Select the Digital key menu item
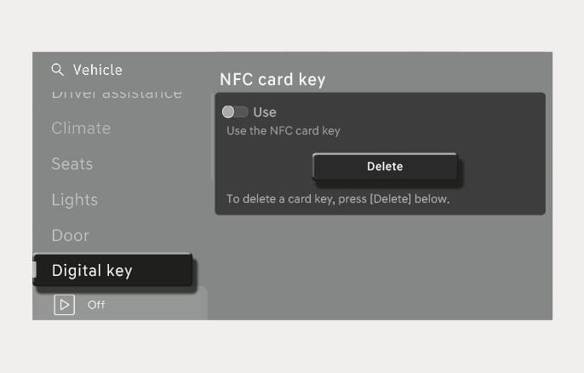The width and height of the screenshot is (584, 373). click(113, 271)
